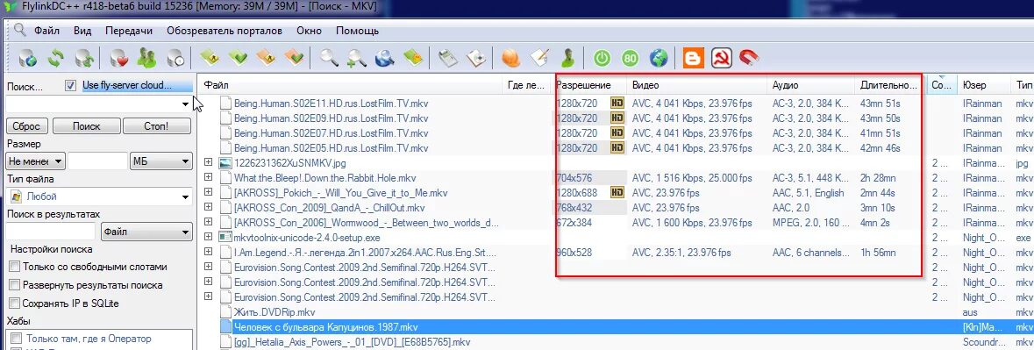Open ADL Search, the magnifier with green plus
Viewport: 1034px width, 350px height.
click(x=357, y=59)
